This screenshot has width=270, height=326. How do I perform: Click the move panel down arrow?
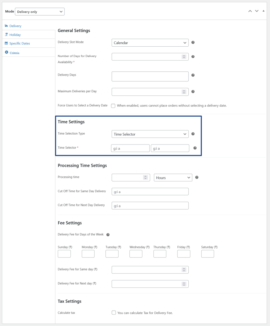(257, 11)
